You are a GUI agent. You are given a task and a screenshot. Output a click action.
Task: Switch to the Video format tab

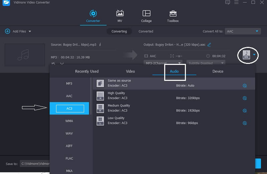[130, 71]
